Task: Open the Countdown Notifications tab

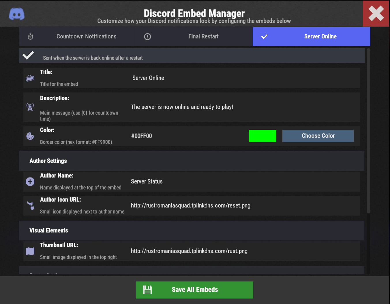Action: point(77,37)
